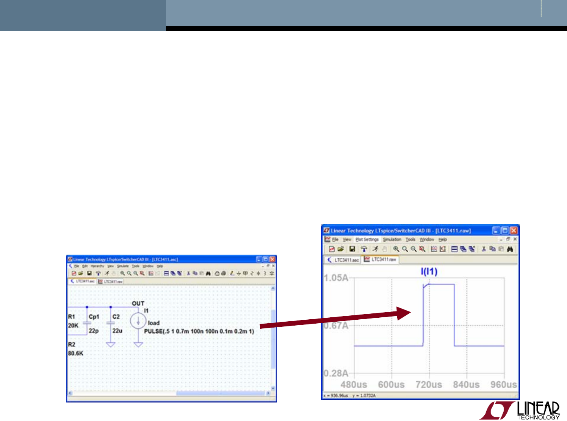Open a file using the folder icon in the waveform window
The height and width of the screenshot is (421, 567).
pyautogui.click(x=341, y=249)
